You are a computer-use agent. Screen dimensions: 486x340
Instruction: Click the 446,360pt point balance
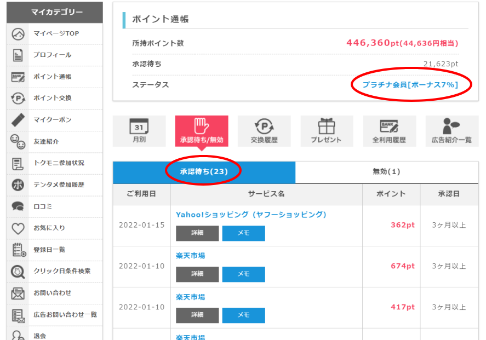pos(402,43)
